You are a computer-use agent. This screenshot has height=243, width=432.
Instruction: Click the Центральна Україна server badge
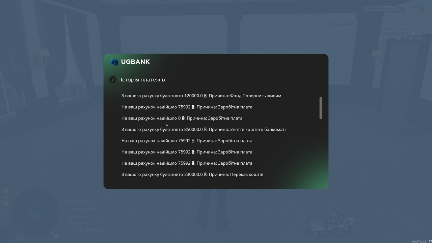[385, 10]
